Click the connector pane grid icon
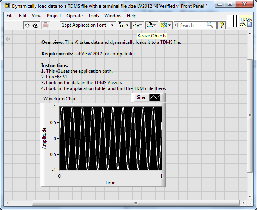257x210 pixels. coord(233,21)
